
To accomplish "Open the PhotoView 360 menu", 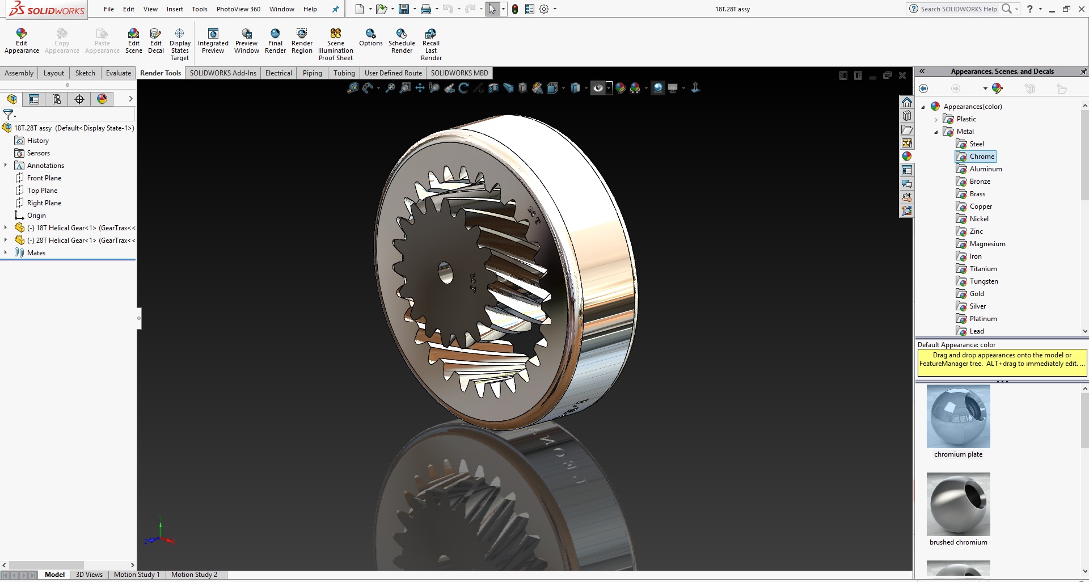I will point(238,9).
